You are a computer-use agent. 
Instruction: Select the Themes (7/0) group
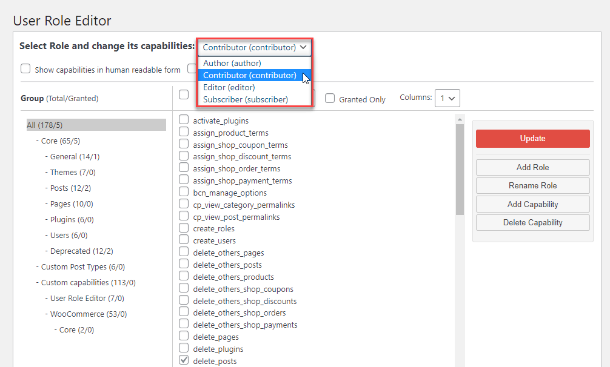73,172
